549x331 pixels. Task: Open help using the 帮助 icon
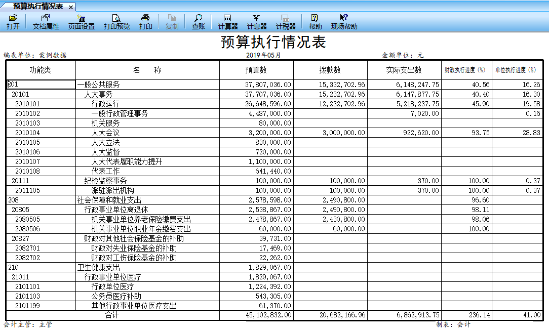click(x=315, y=21)
